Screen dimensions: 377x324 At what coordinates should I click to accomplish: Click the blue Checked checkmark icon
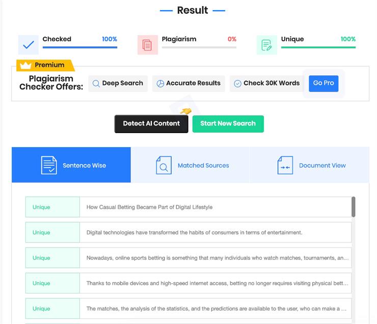[x=29, y=45]
